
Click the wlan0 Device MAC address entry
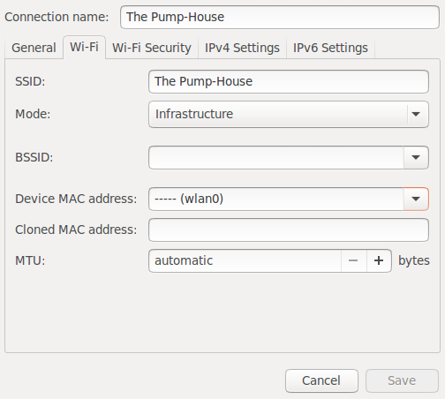[x=276, y=199]
